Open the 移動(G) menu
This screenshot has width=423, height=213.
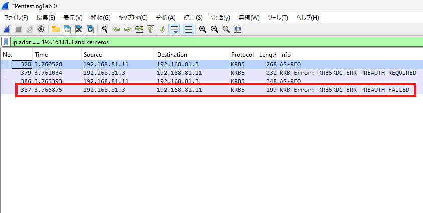101,18
